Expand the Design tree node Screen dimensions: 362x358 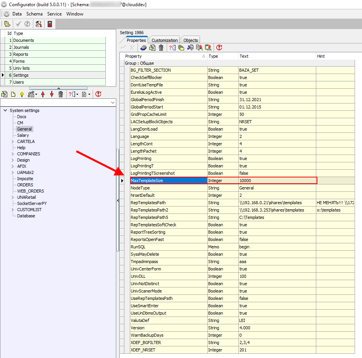pos(13,160)
